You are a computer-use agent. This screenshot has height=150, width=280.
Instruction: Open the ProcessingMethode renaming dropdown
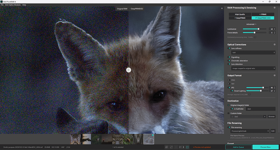250,131
